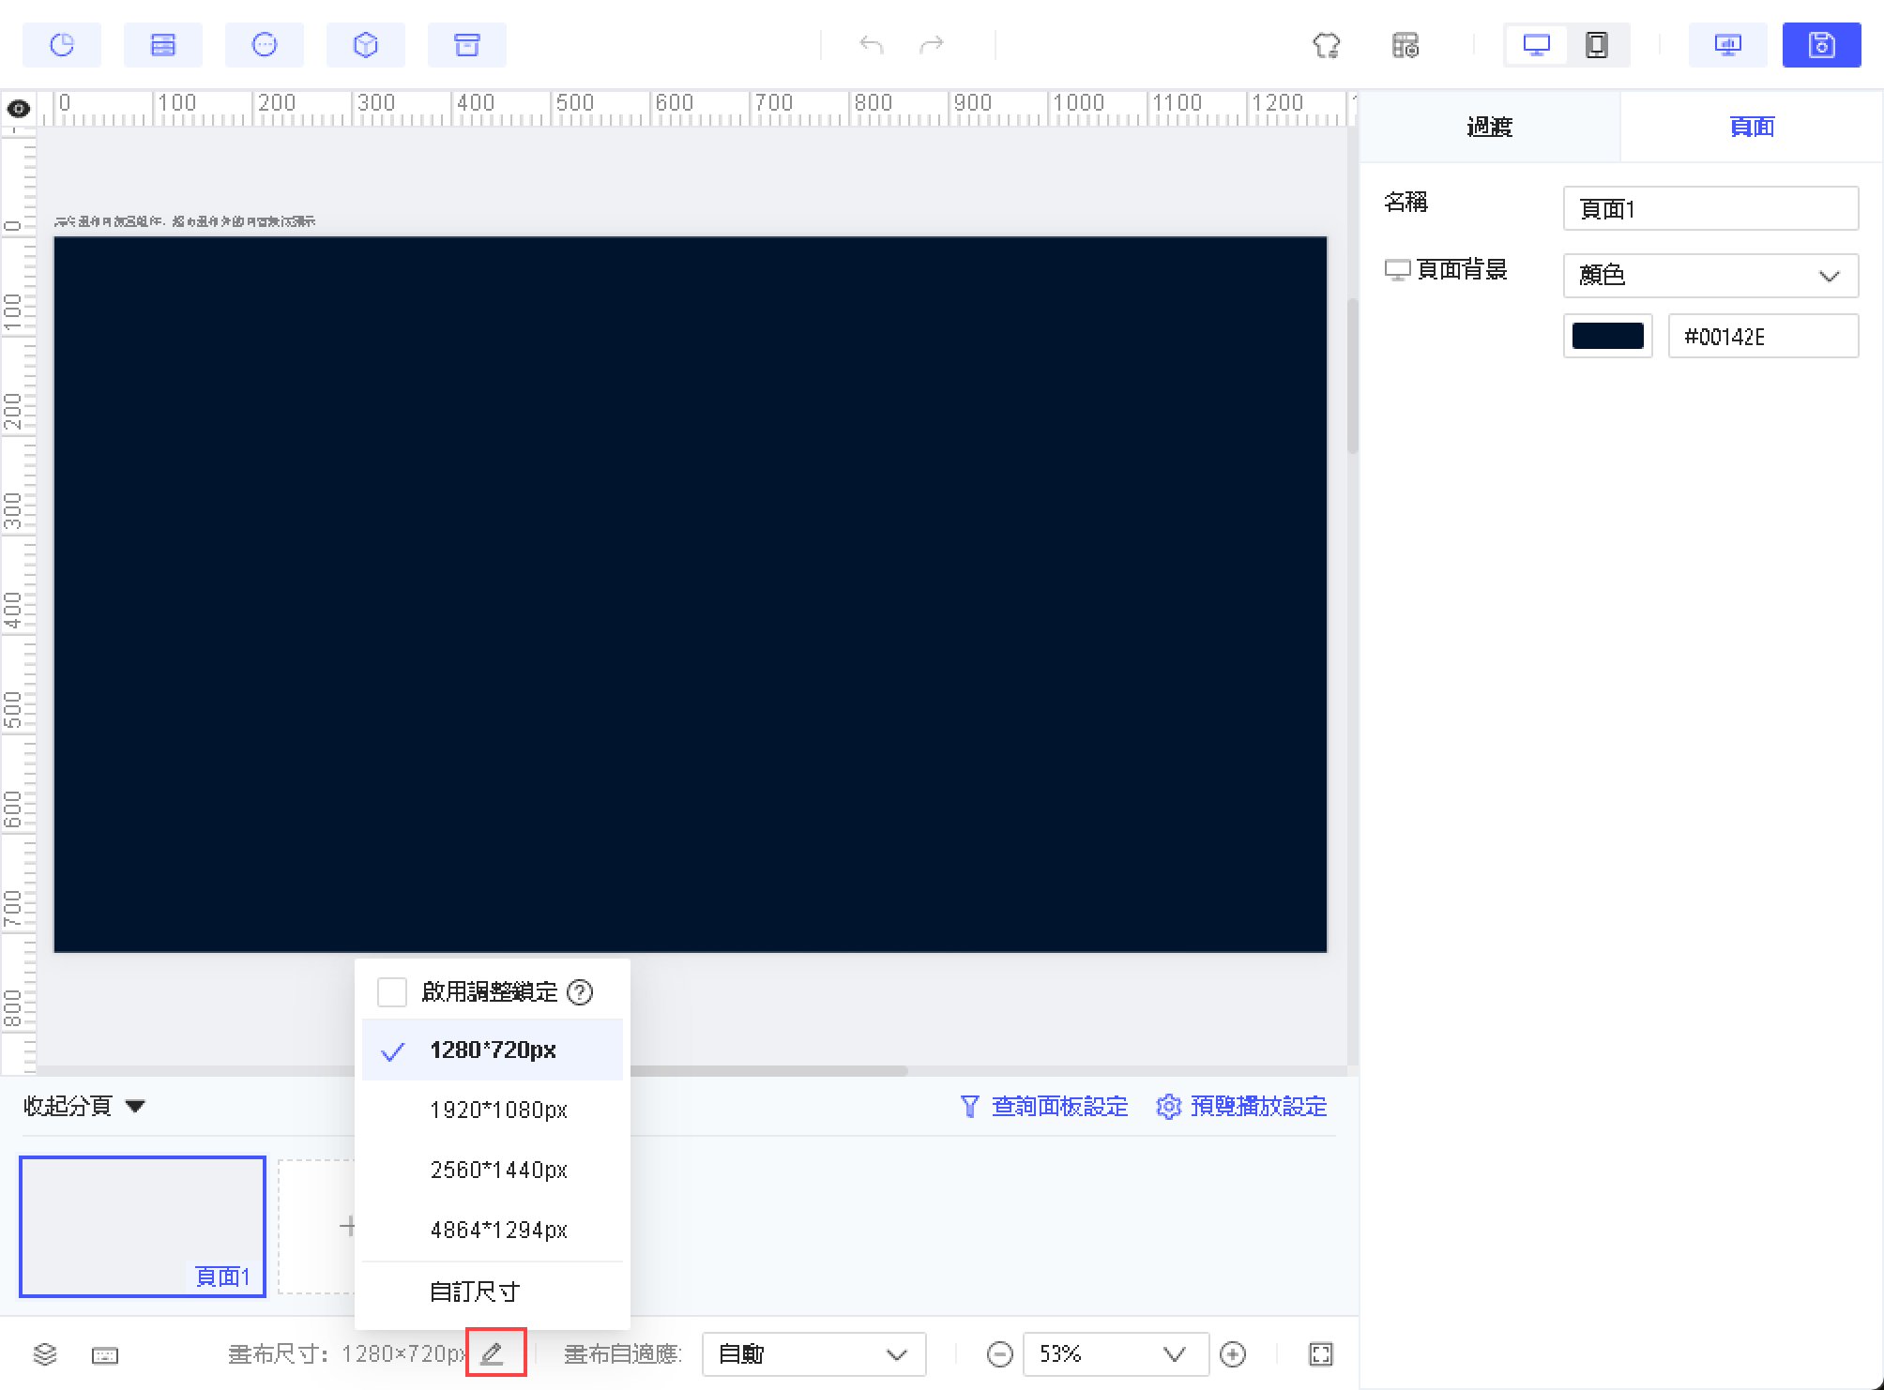Viewport: 1884px width, 1390px height.
Task: Open the layers icon in bottom bar
Action: [45, 1354]
